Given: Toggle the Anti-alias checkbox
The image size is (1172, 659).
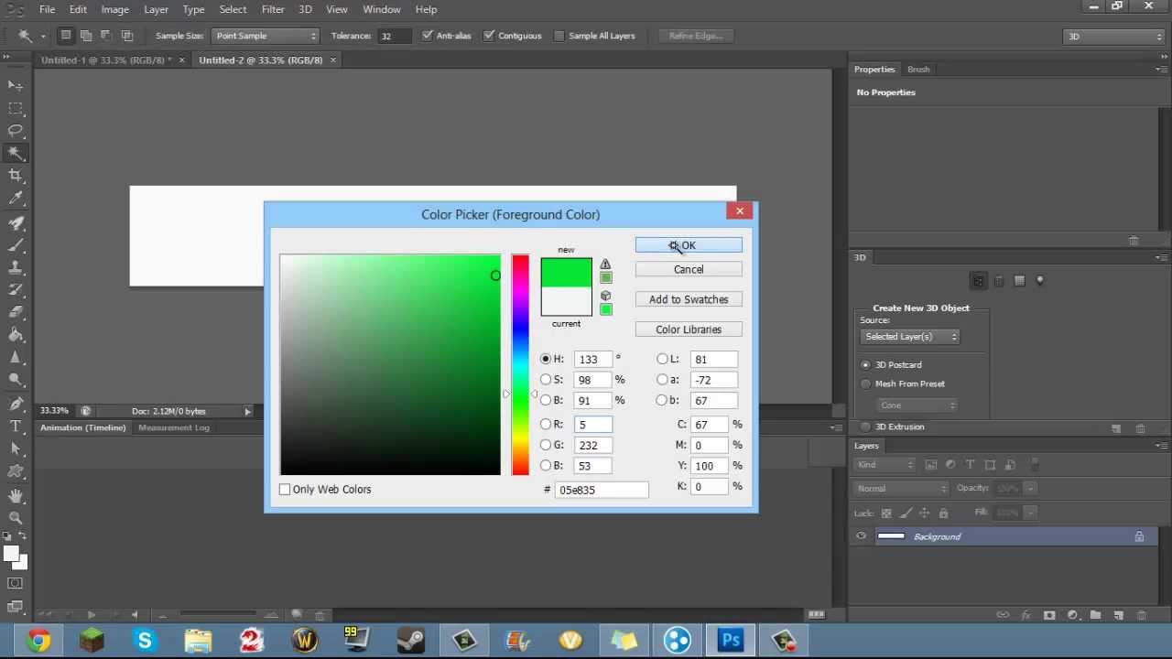Looking at the screenshot, I should pyautogui.click(x=428, y=36).
